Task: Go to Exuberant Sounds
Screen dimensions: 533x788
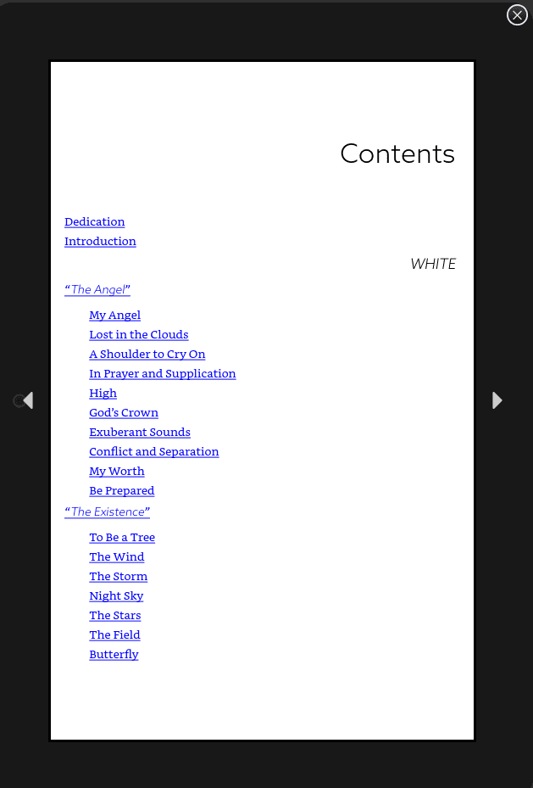Action: pos(140,433)
